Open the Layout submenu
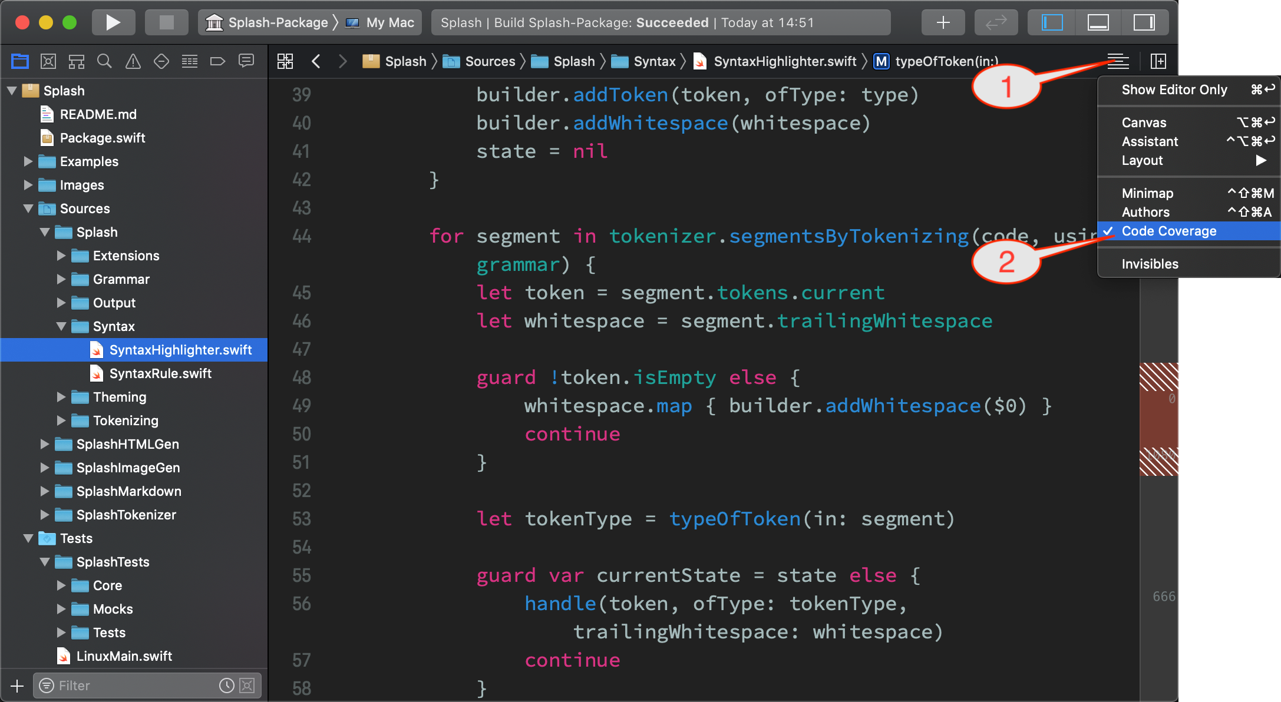The height and width of the screenshot is (702, 1281). pyautogui.click(x=1189, y=160)
